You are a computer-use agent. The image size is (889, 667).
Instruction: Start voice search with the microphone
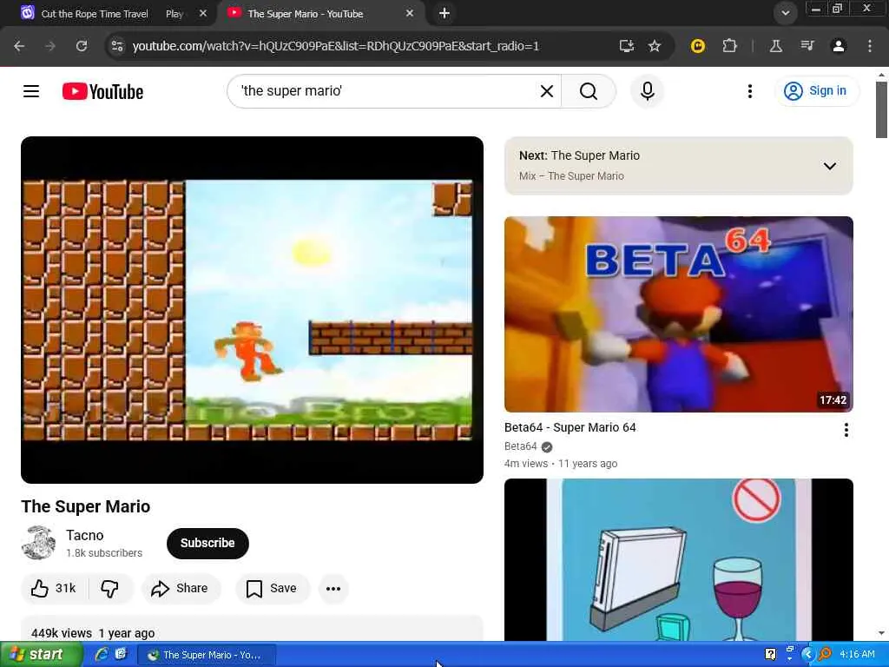click(647, 90)
